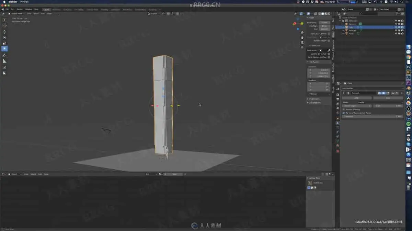Click the modifier name field
The height and width of the screenshot is (231, 412).
[x=364, y=93]
